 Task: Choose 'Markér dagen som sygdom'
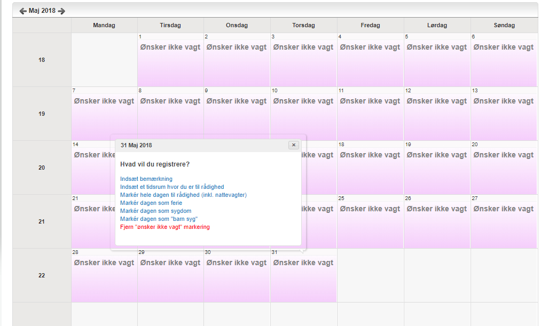155,211
